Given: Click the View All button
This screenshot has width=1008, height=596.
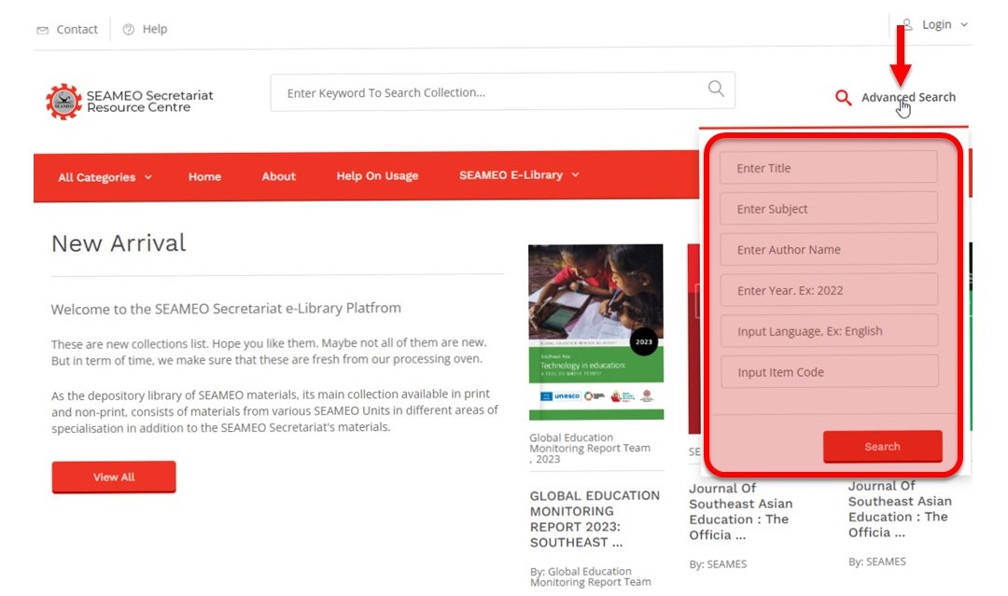Looking at the screenshot, I should (x=114, y=477).
